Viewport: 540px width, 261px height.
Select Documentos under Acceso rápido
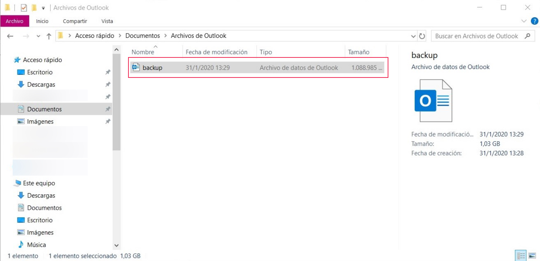click(x=44, y=109)
